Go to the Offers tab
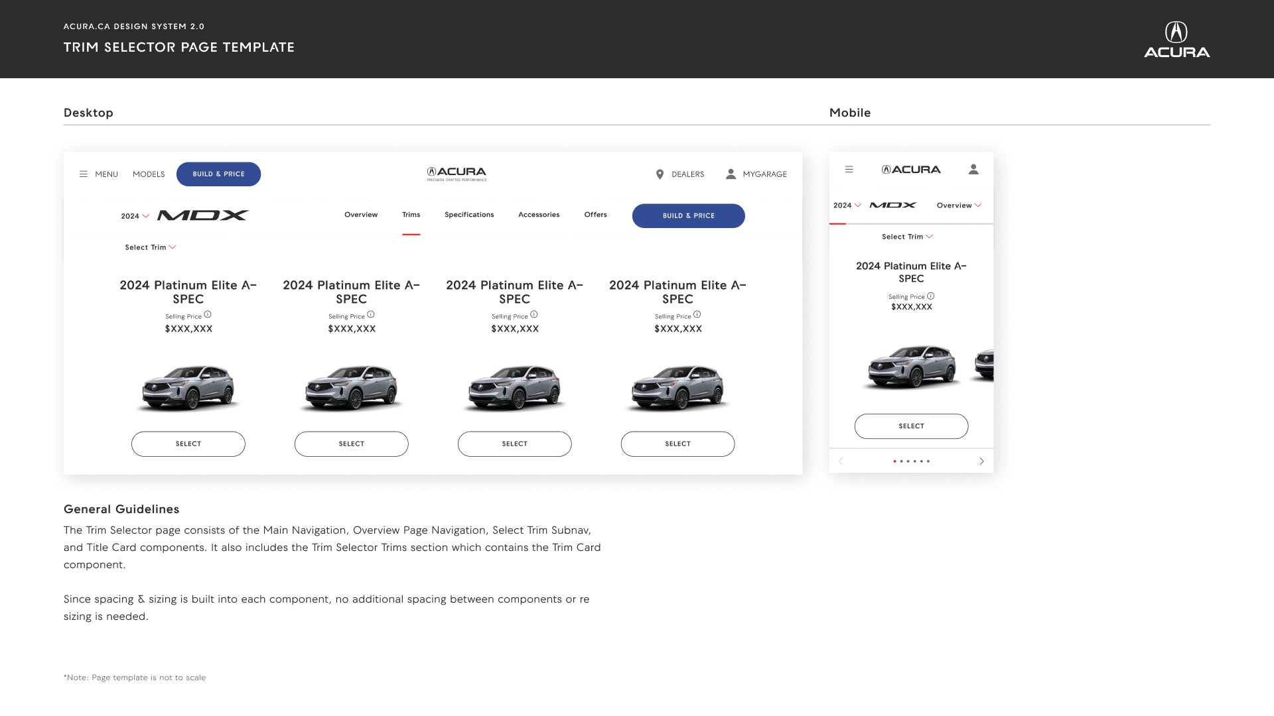The image size is (1274, 716). click(x=596, y=215)
